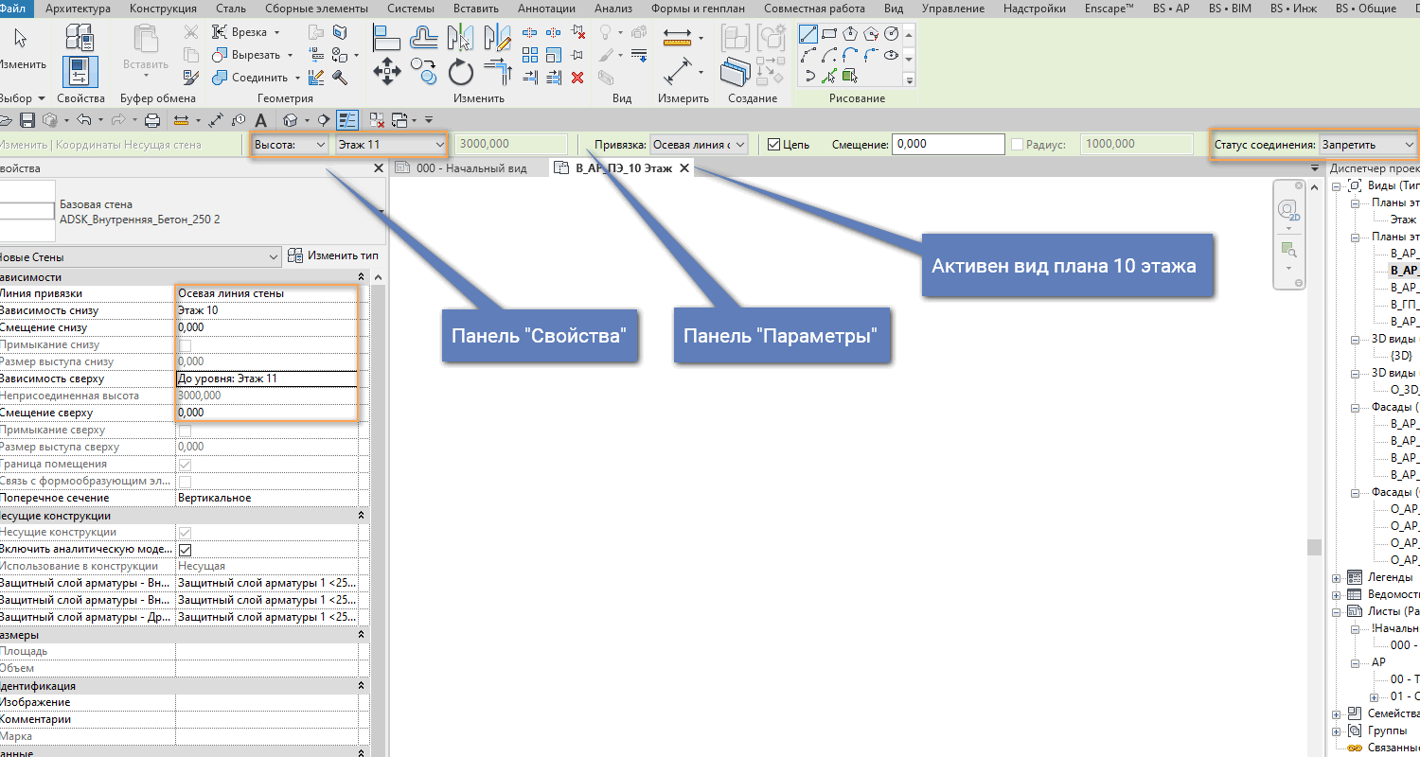Click Зависимость сверху value До уровня: Этаж 11
The height and width of the screenshot is (757, 1420).
(267, 378)
